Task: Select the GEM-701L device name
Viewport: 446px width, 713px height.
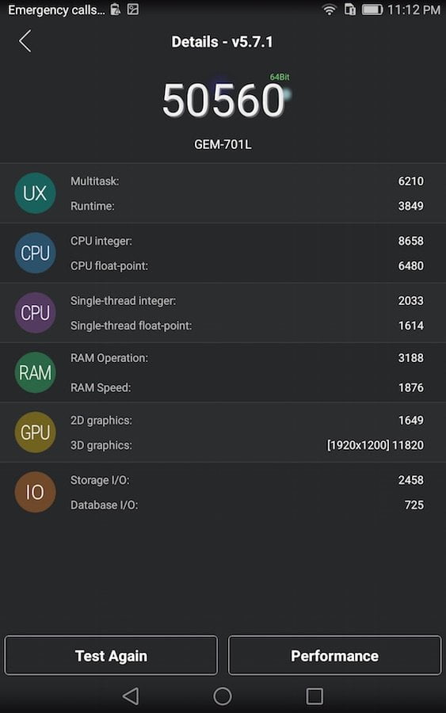Action: 223,145
